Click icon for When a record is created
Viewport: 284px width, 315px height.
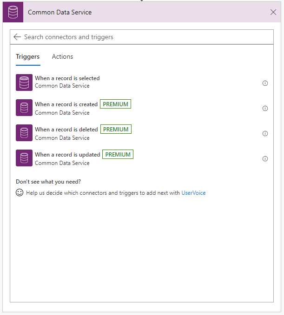(24, 108)
